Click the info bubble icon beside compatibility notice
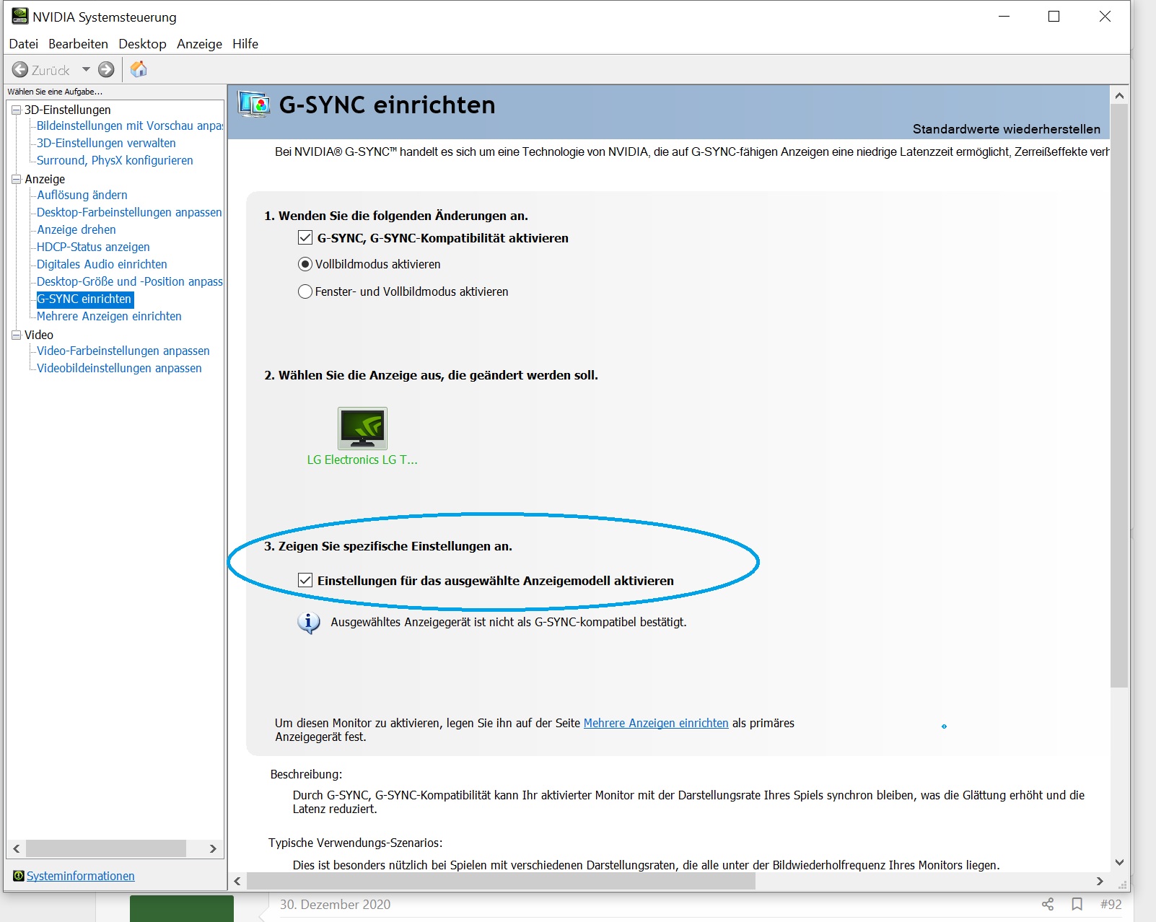Viewport: 1156px width, 922px height. point(308,623)
